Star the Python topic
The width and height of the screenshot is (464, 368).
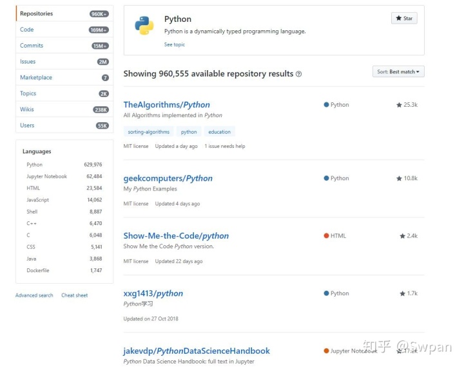[404, 18]
